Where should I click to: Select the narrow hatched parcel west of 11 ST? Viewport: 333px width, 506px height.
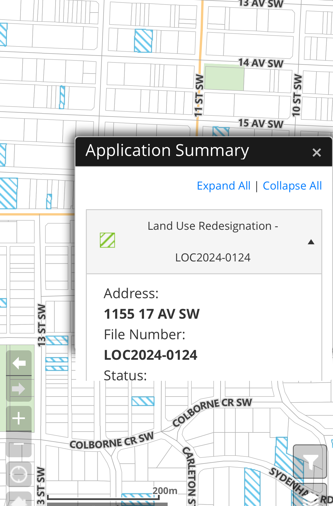pyautogui.click(x=62, y=97)
